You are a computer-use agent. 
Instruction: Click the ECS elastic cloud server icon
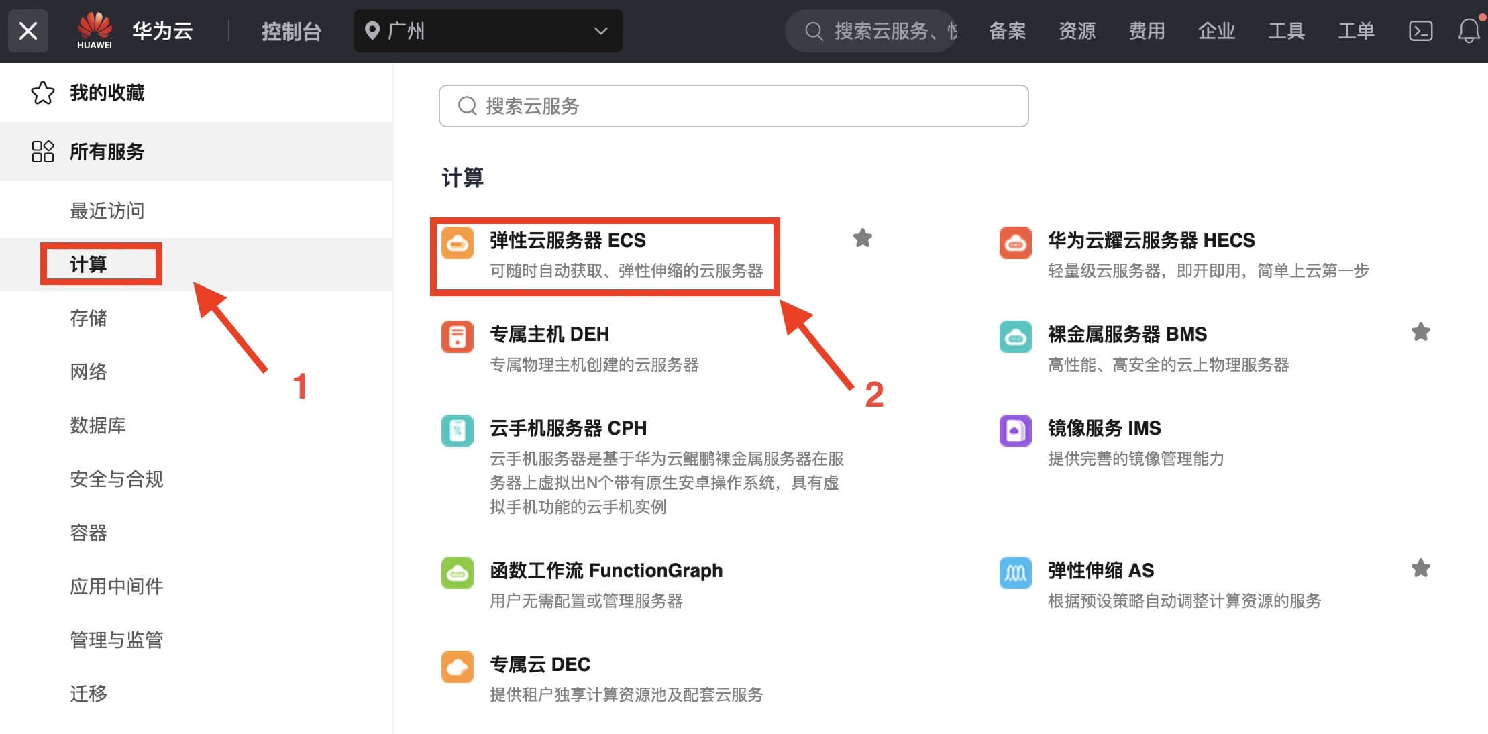pyautogui.click(x=458, y=243)
